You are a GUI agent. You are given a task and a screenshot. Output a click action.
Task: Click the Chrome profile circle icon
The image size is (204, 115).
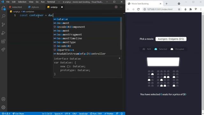pyautogui.click(x=179, y=4)
